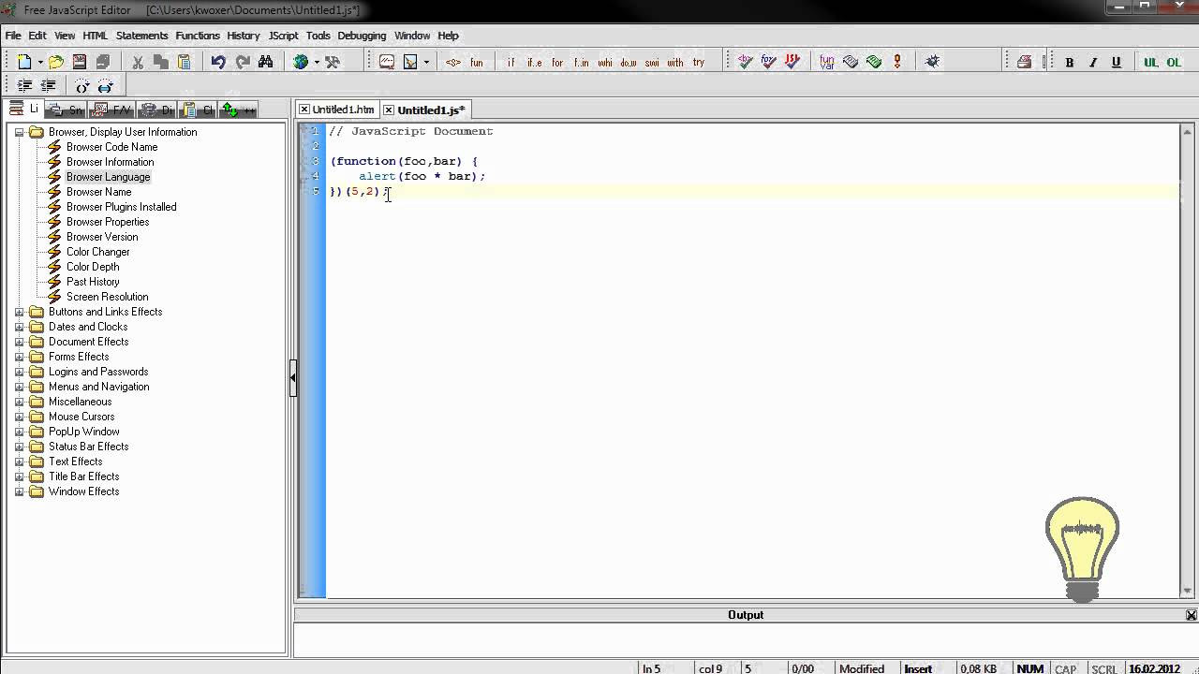Expand the Dates and Clocks folder
The image size is (1199, 674).
pyautogui.click(x=19, y=327)
